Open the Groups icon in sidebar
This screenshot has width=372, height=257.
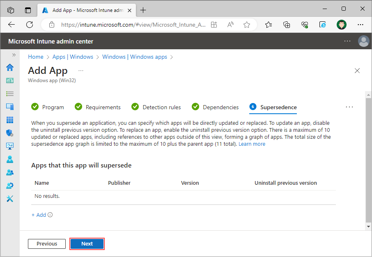pos(10,172)
